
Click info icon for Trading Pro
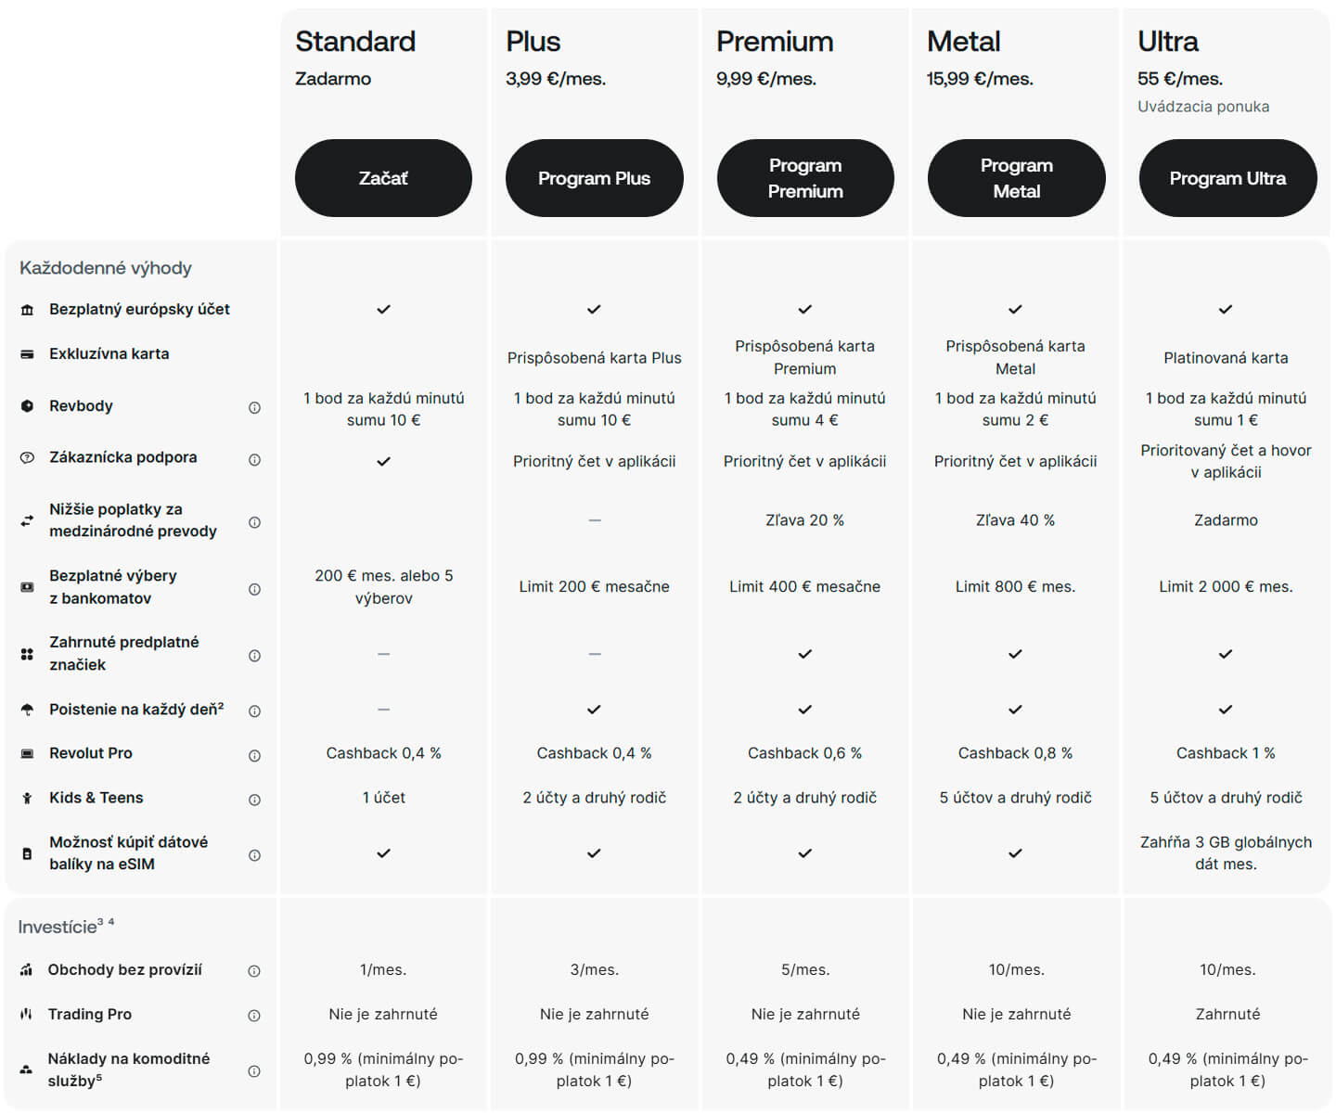(x=254, y=1016)
